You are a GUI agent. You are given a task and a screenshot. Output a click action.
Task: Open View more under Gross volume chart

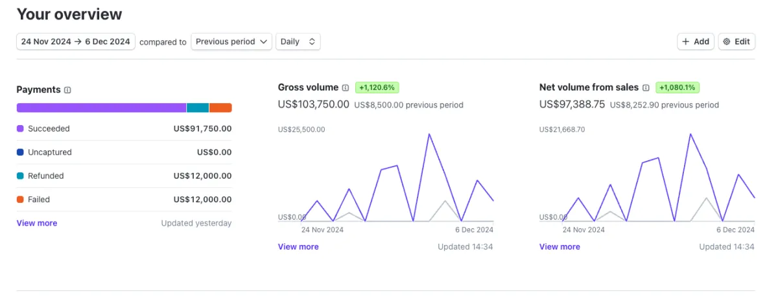click(298, 247)
